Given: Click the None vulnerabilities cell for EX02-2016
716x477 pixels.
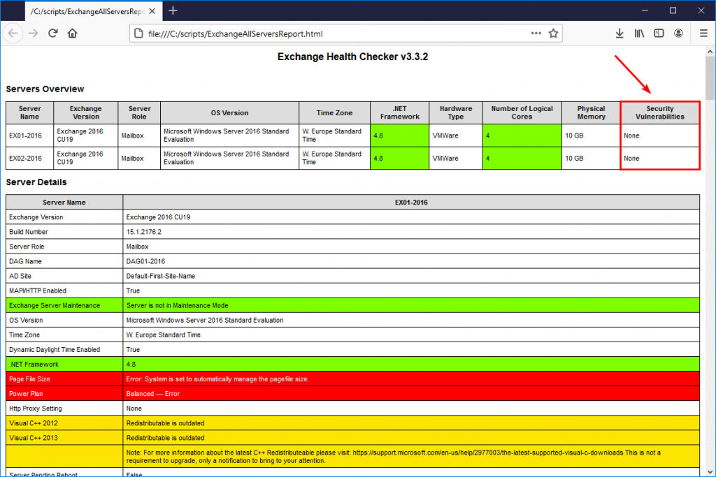Looking at the screenshot, I should coord(660,159).
